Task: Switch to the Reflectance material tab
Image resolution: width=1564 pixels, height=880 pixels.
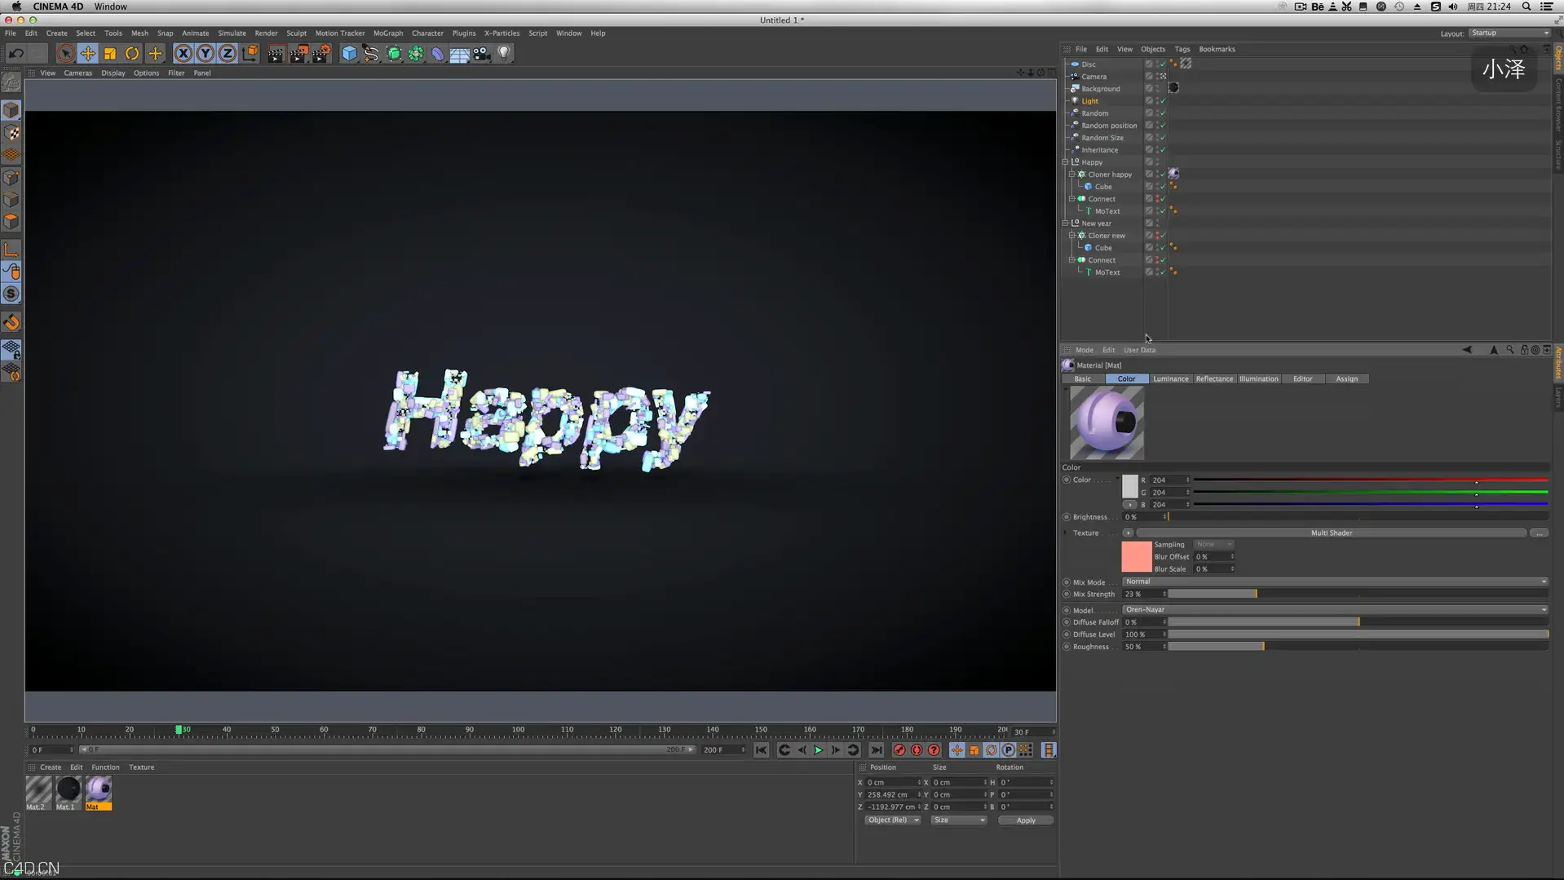Action: pos(1214,379)
